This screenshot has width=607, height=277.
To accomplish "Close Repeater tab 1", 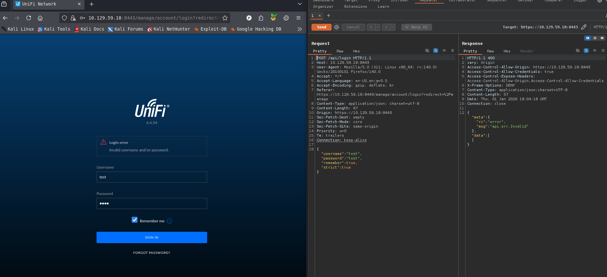I will pos(320,16).
